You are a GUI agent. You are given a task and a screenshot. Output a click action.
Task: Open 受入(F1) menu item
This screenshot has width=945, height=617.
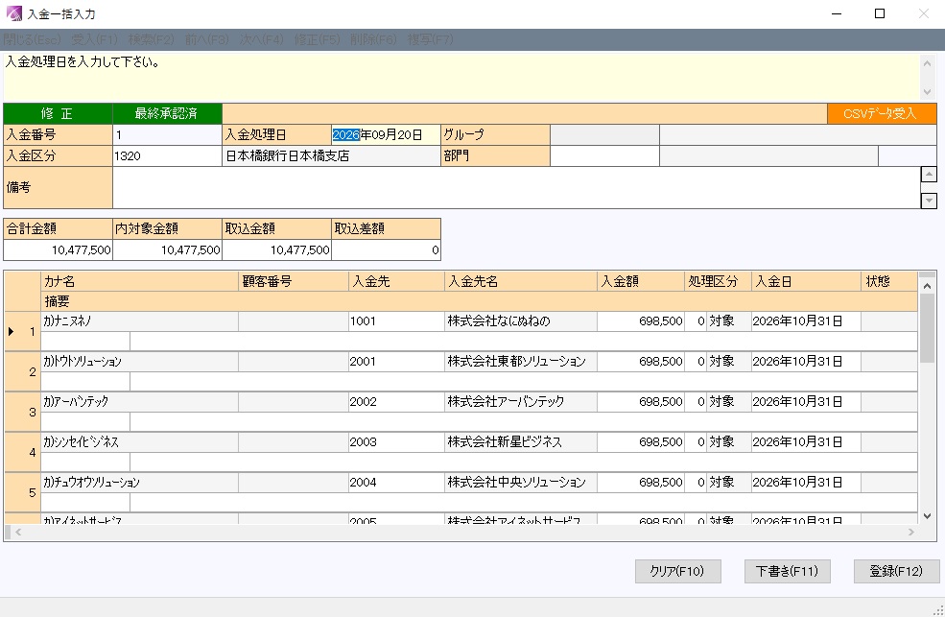pyautogui.click(x=95, y=39)
